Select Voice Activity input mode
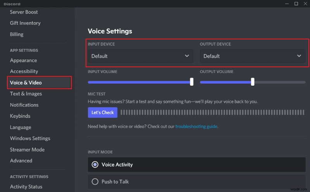The image size is (310, 192). click(95, 165)
